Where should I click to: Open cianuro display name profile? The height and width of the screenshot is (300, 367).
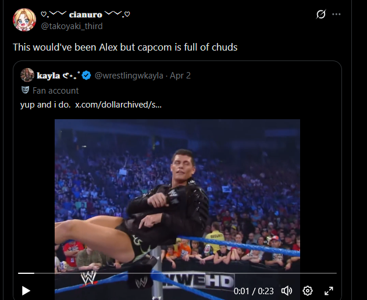[85, 15]
